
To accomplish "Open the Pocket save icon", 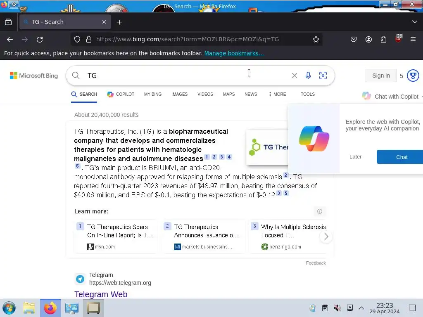I will [x=354, y=39].
